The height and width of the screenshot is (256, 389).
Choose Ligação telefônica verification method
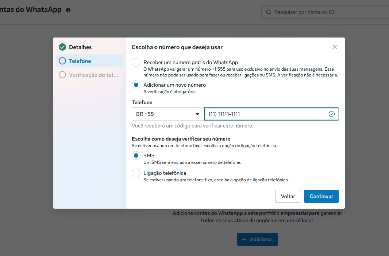[136, 173]
